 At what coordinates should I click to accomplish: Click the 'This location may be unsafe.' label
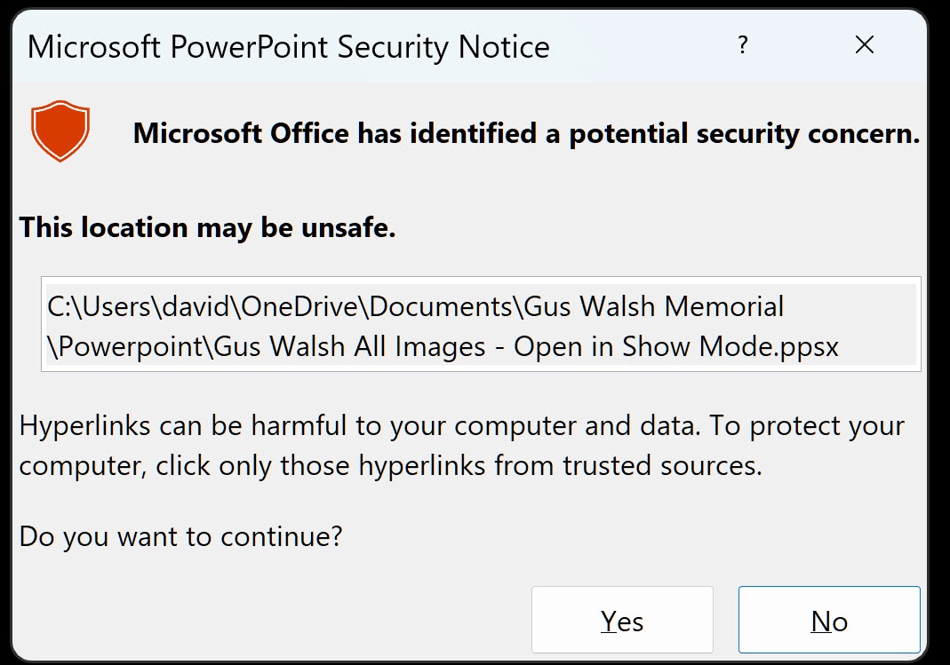[207, 227]
